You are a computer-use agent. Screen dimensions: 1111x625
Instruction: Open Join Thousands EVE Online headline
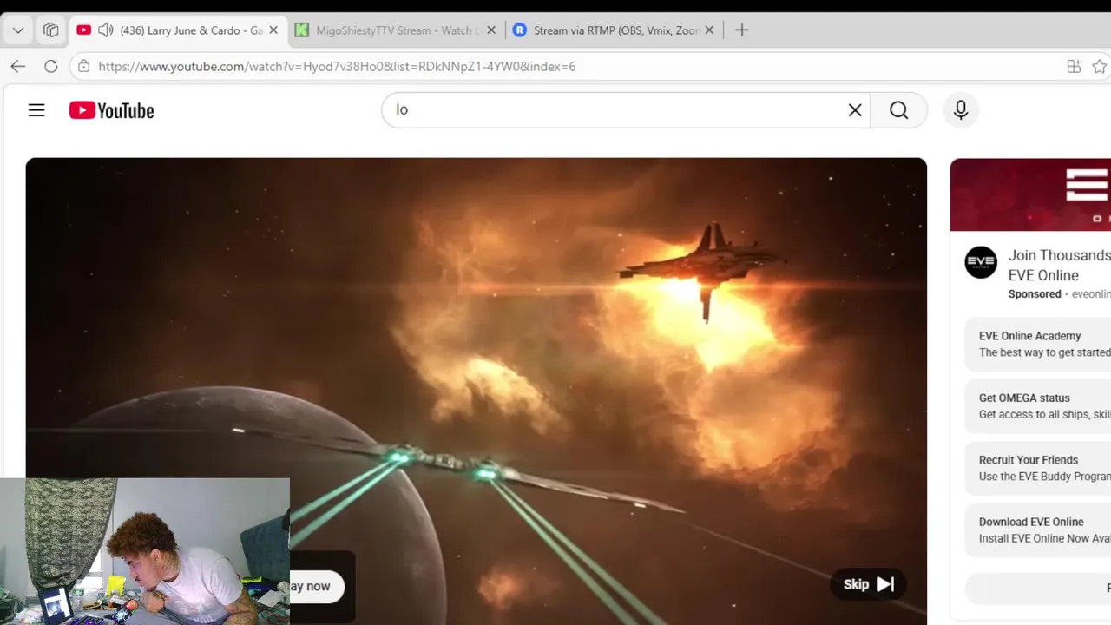click(x=1059, y=266)
